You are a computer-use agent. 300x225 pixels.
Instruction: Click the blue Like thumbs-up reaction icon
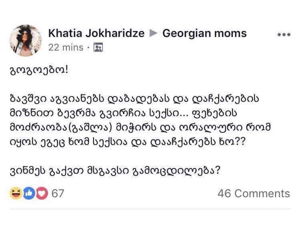click(27, 194)
